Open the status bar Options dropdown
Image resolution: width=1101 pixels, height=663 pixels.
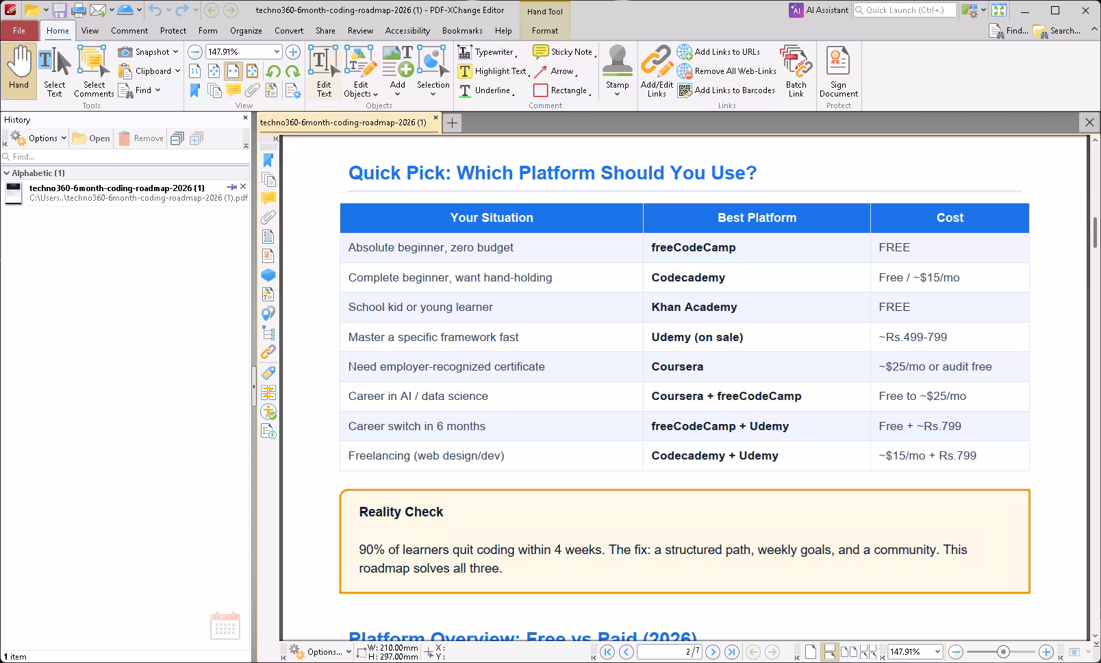(320, 651)
